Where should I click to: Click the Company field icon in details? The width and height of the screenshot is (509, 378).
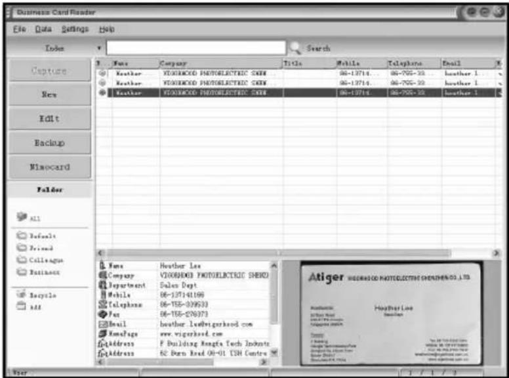(x=102, y=276)
